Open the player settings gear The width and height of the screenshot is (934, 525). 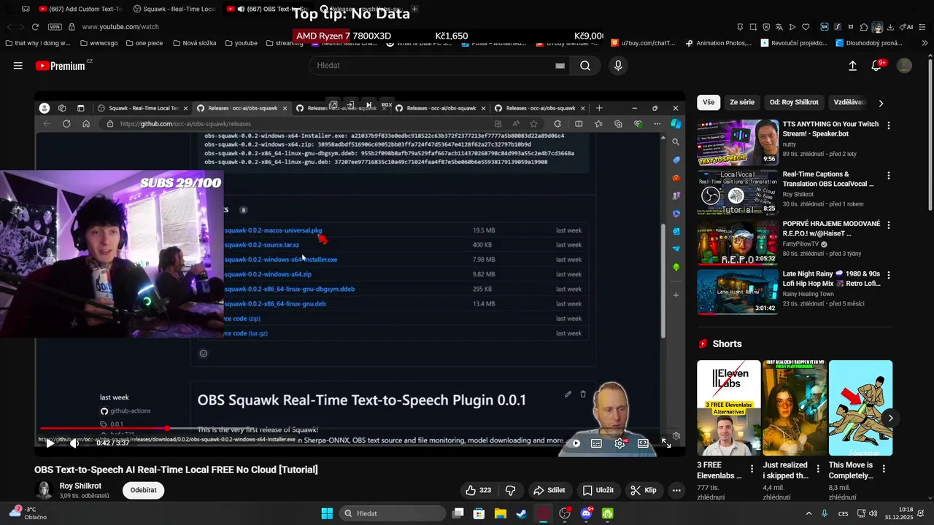[x=620, y=443]
